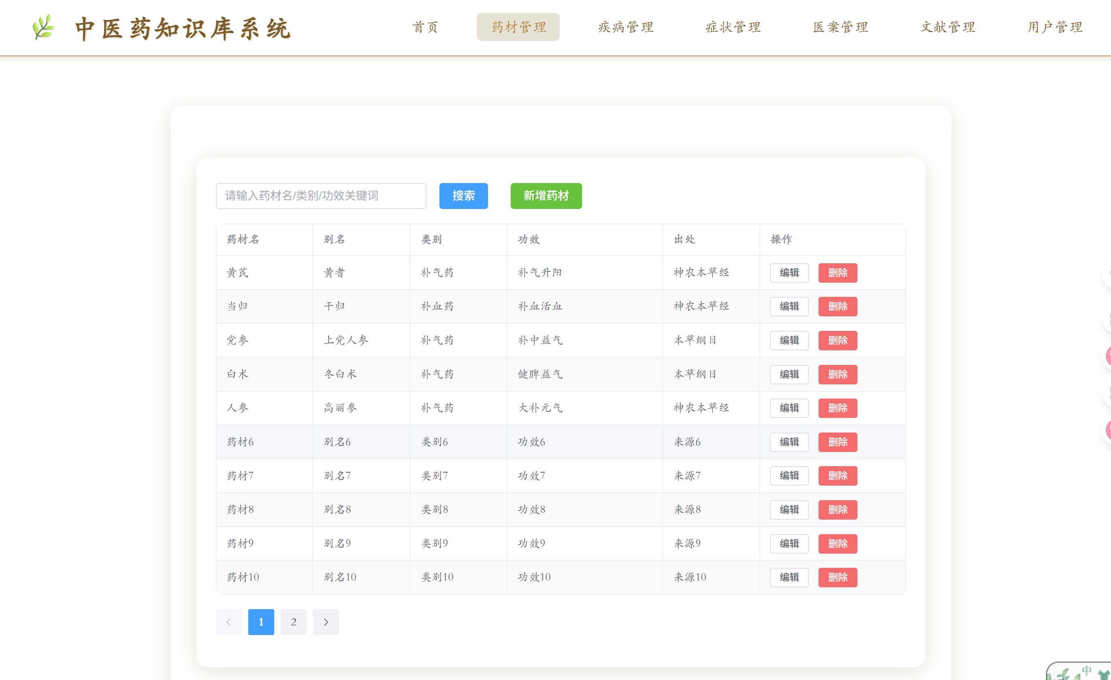Switch to the 医案管理 tab
The height and width of the screenshot is (680, 1111).
click(x=840, y=27)
